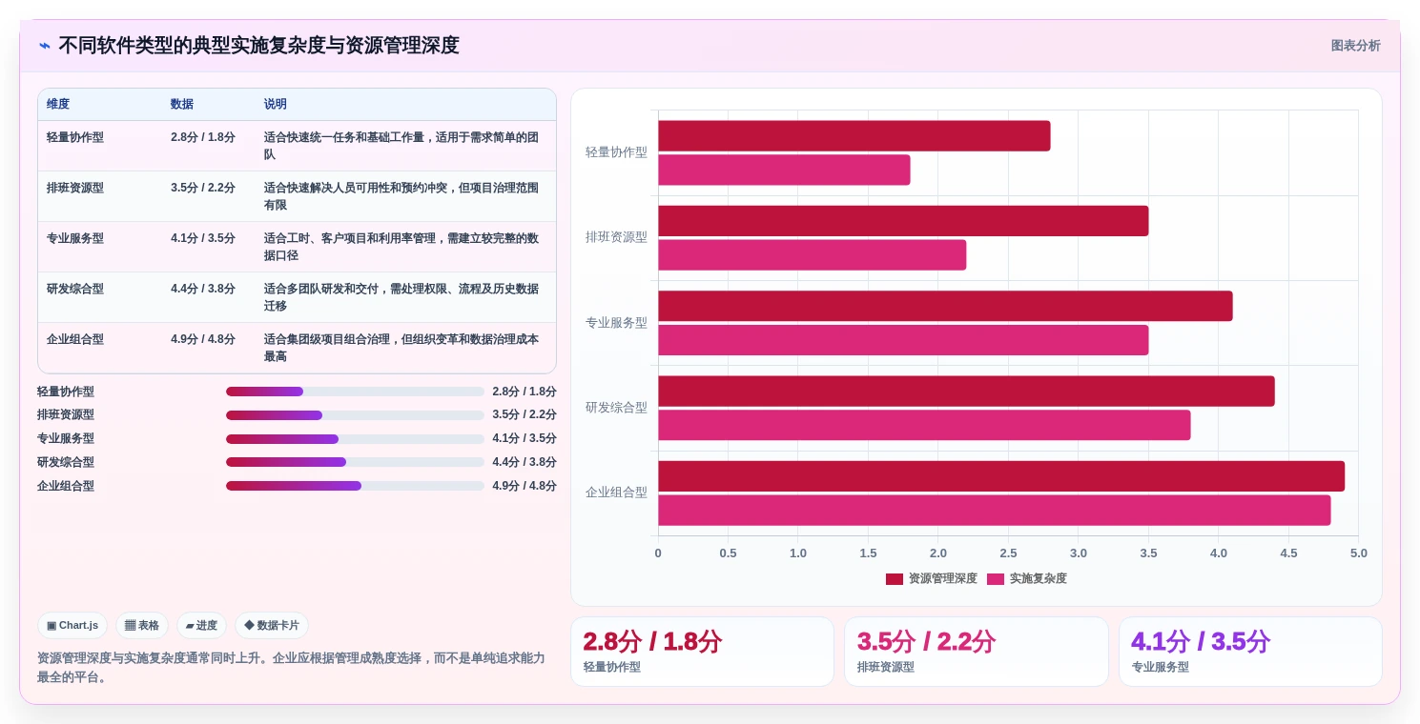Select the 进度 tag chip
The height and width of the screenshot is (724, 1420).
pyautogui.click(x=201, y=626)
